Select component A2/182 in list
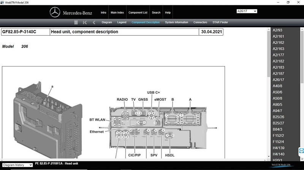Viewport: 304px width, 170px height. tap(278, 61)
